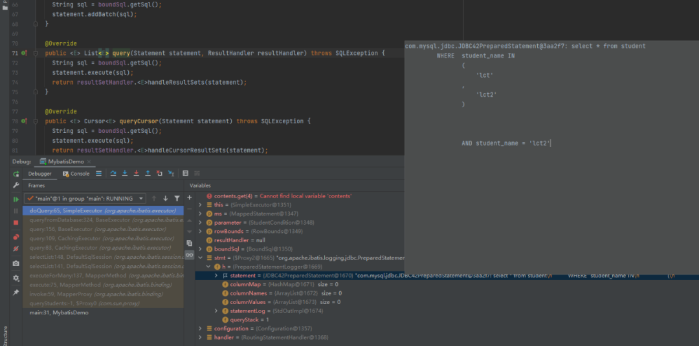
Task: Switch to the Debugger tab
Action: point(39,174)
